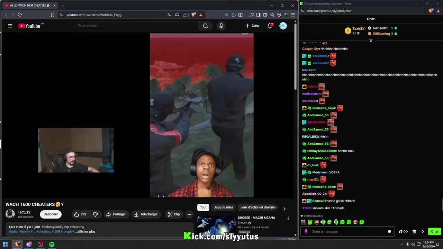Switch to the WACH T600 CHEATERS browser tab

click(30, 6)
